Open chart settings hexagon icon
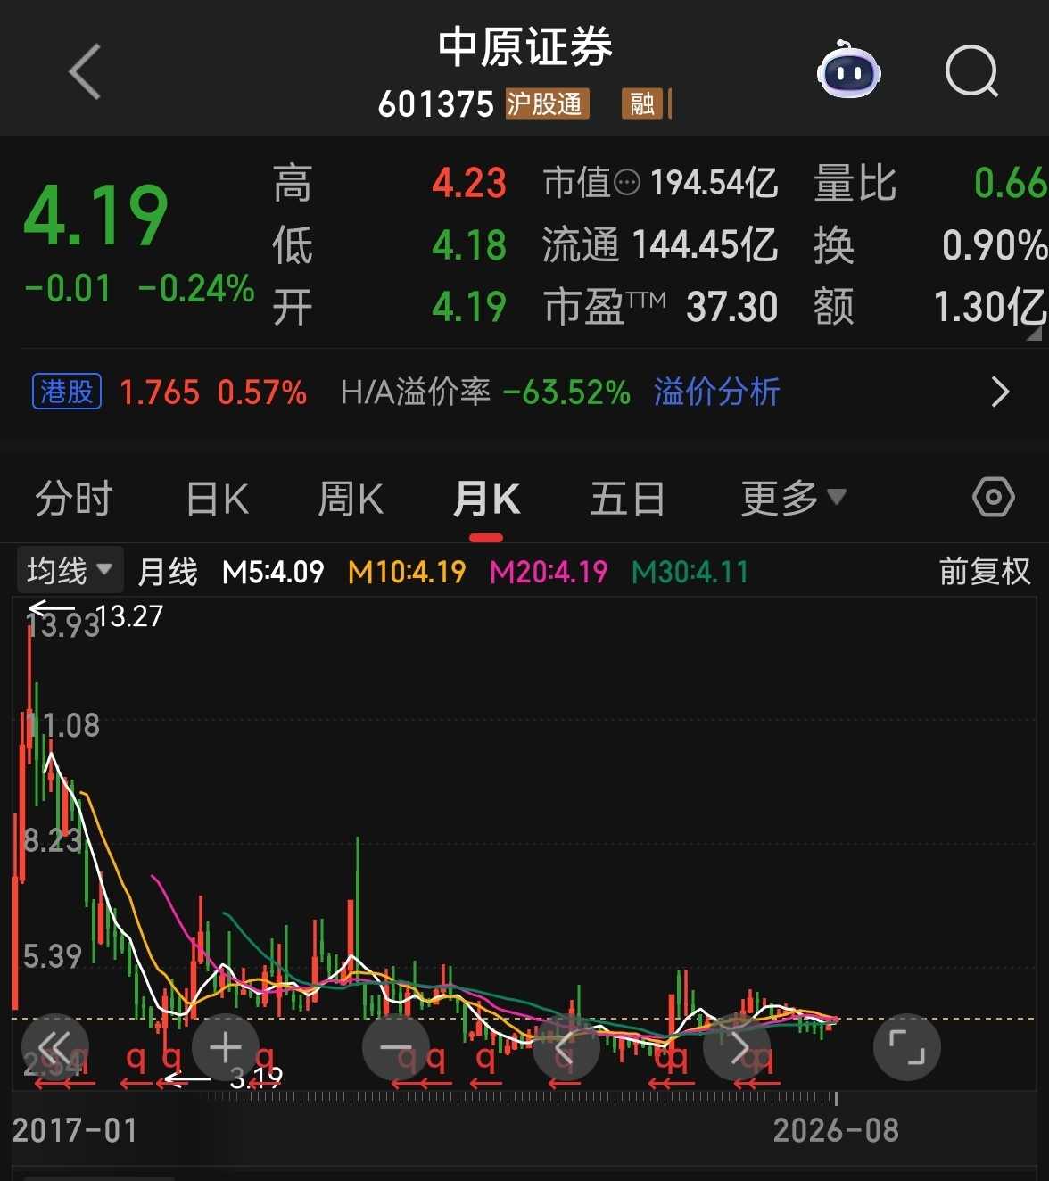This screenshot has height=1181, width=1049. 993,497
